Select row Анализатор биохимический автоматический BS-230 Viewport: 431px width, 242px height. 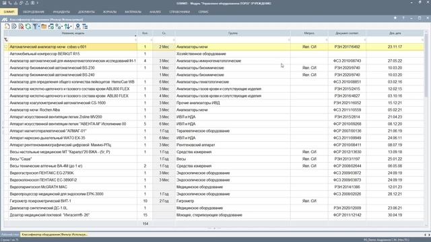[214, 68]
